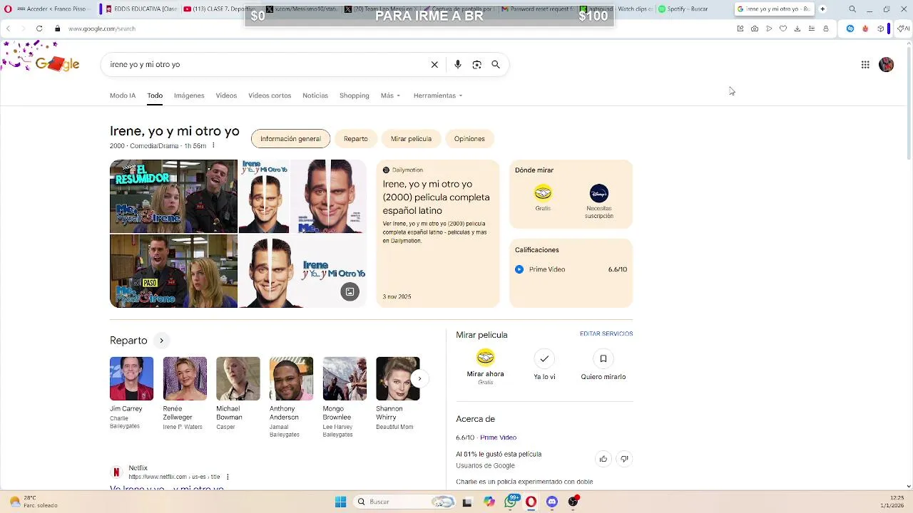Open Windows Start menu
Screen dimensions: 913x513
[x=340, y=502]
